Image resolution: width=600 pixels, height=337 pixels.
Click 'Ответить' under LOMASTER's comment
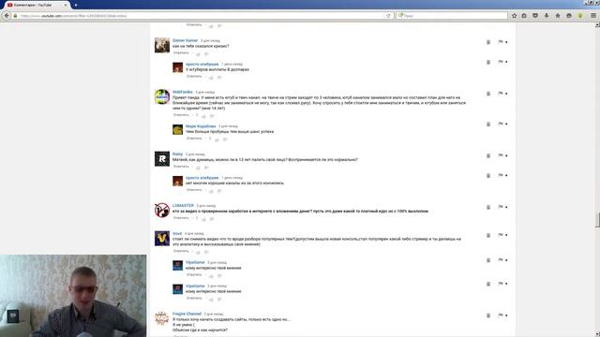181,218
